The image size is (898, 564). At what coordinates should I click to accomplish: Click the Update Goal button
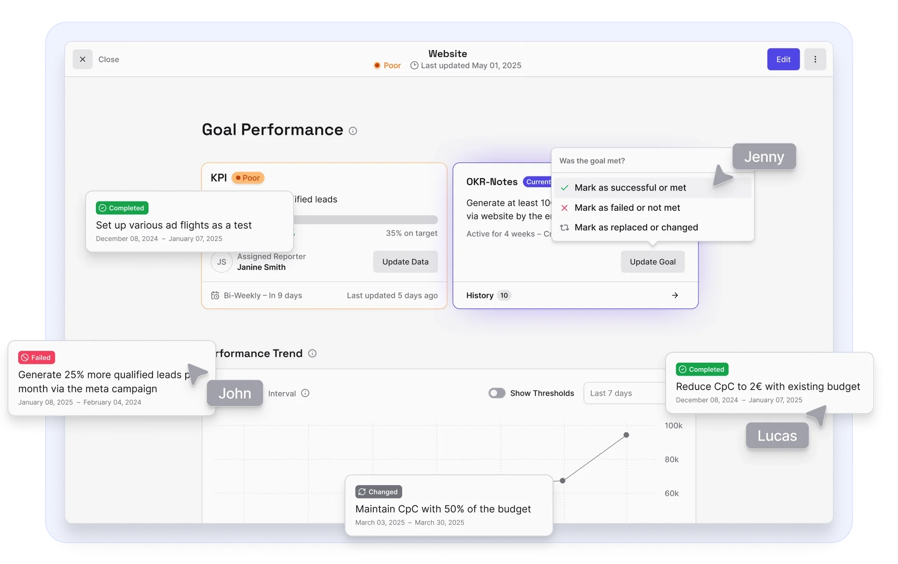652,262
